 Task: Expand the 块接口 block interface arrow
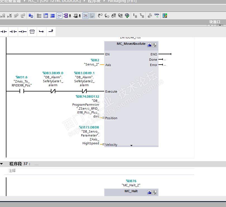(x=220, y=25)
